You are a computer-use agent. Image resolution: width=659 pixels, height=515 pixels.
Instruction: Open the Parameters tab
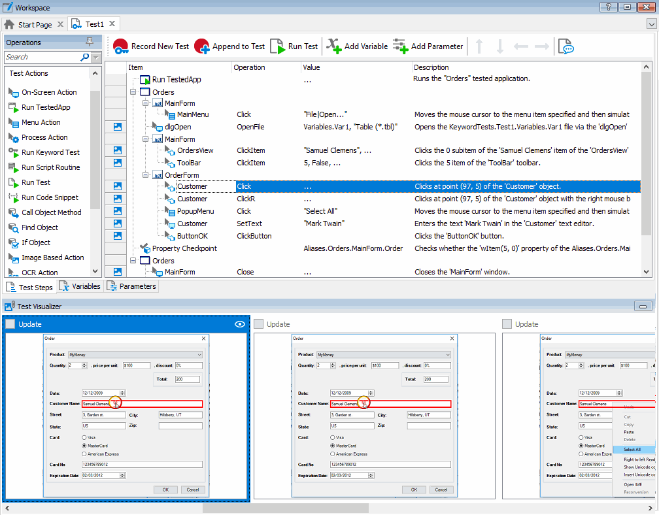131,286
